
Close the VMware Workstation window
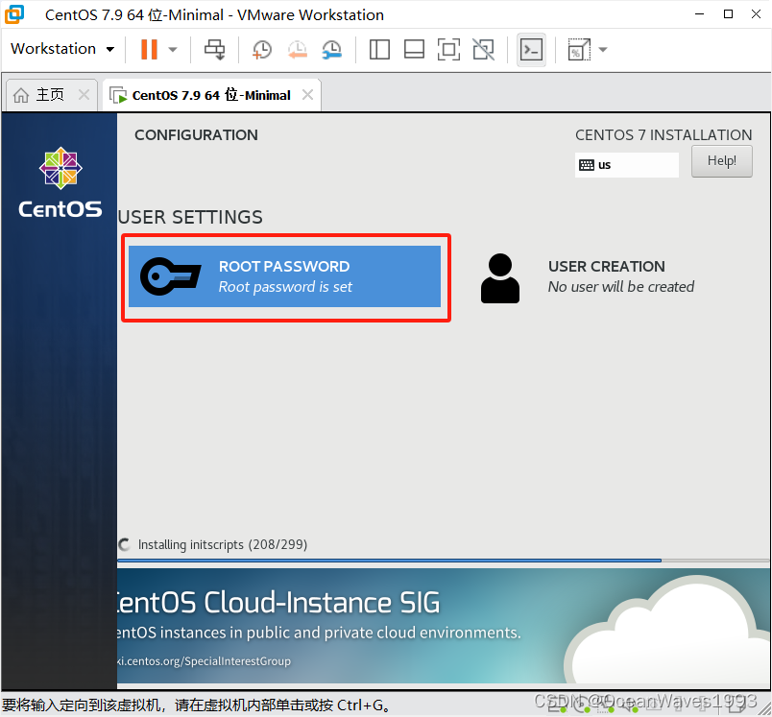point(757,14)
